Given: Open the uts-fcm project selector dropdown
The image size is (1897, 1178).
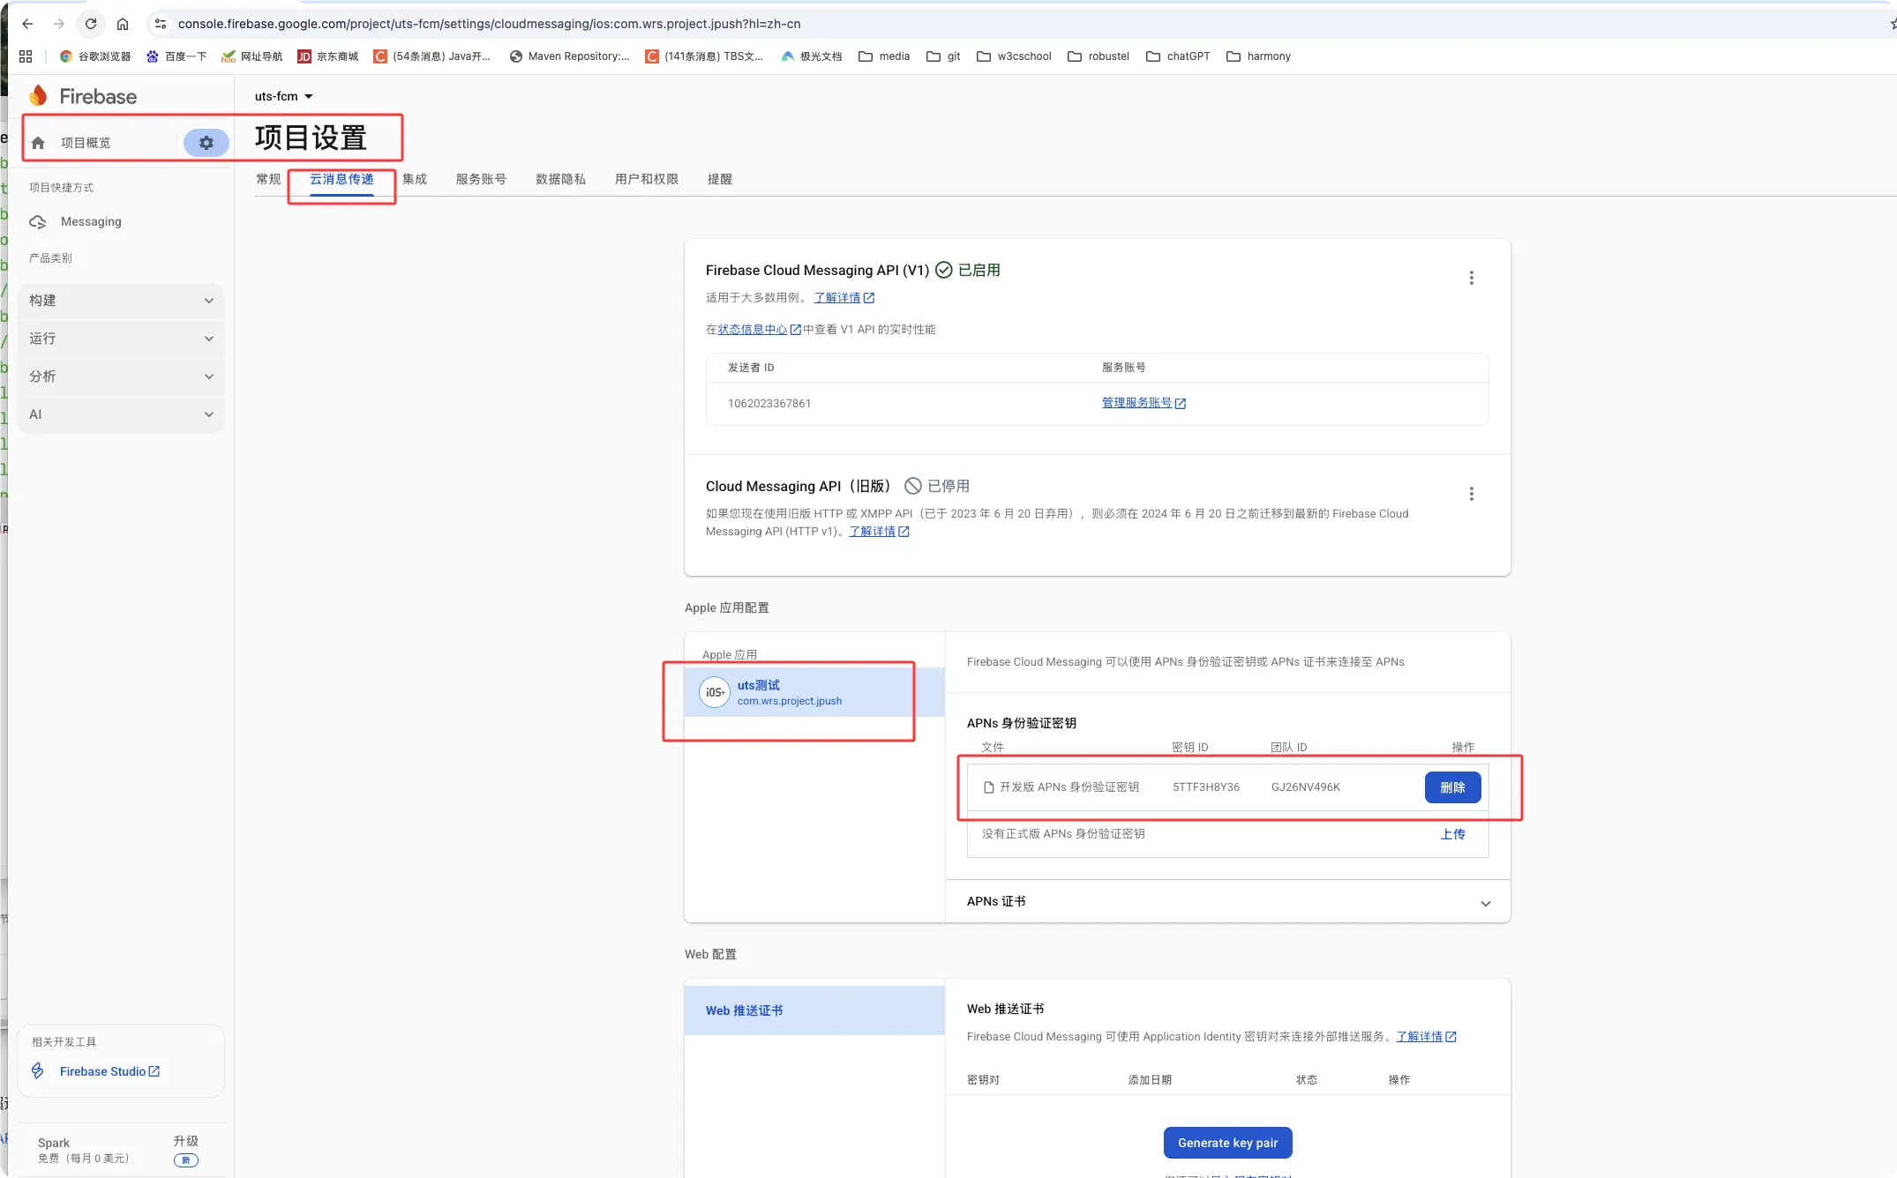Looking at the screenshot, I should [283, 96].
